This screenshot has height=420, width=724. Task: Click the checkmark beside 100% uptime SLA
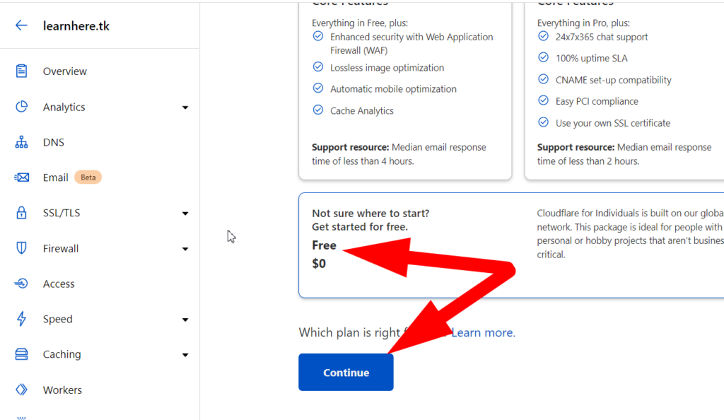coord(544,57)
